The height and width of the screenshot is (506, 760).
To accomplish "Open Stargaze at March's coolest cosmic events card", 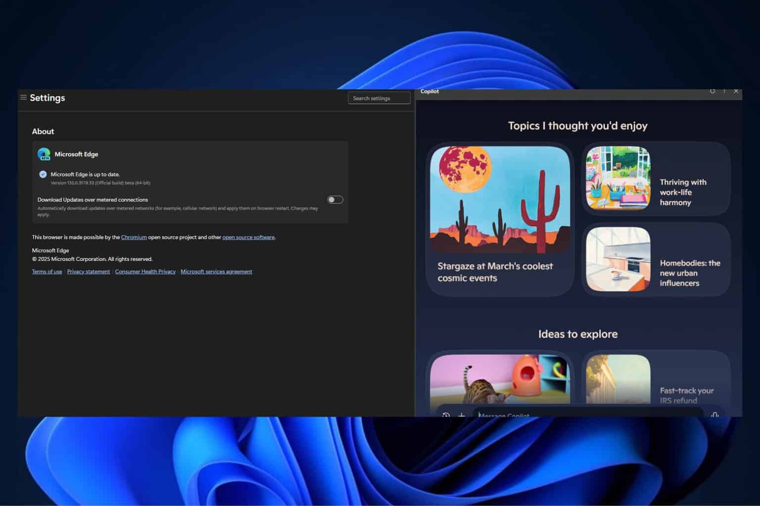I will [500, 219].
